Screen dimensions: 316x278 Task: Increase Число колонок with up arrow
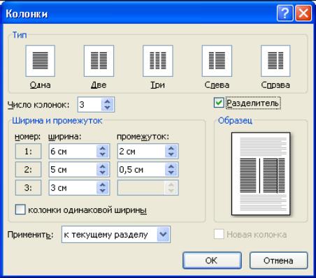click(x=108, y=101)
